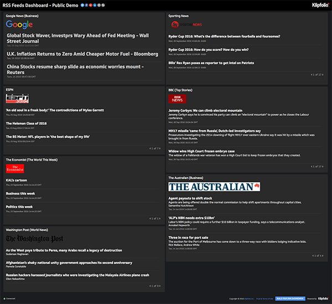Click the ESPN logo image
Viewport: 332px width, 304px height.
(17, 99)
